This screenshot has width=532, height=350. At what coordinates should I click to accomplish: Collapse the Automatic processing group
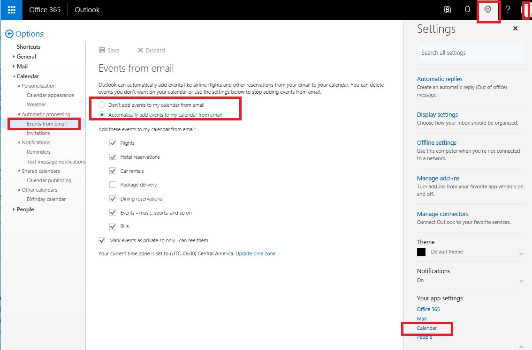[19, 114]
